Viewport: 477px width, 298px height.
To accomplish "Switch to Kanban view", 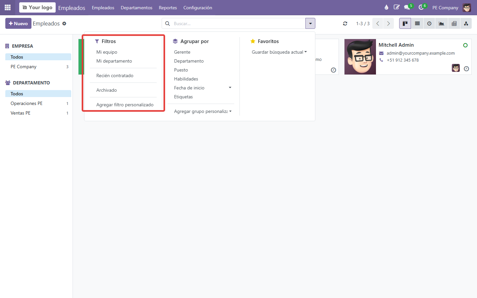I will (x=405, y=24).
